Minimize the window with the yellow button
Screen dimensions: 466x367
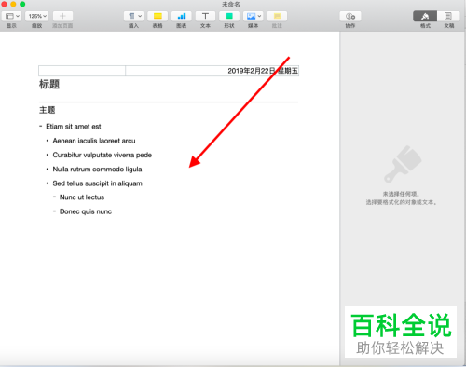(x=13, y=4)
